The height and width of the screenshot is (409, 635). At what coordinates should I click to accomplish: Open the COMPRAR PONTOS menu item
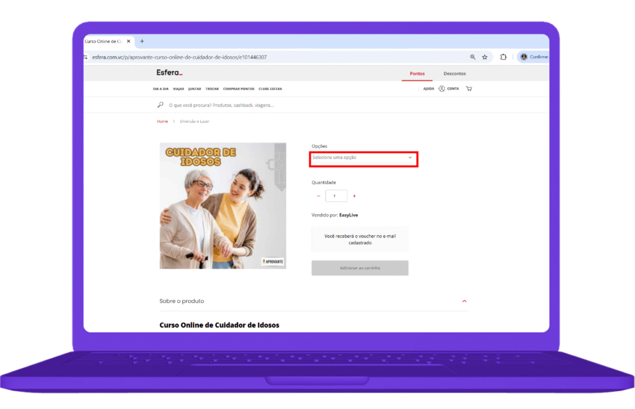(x=239, y=88)
